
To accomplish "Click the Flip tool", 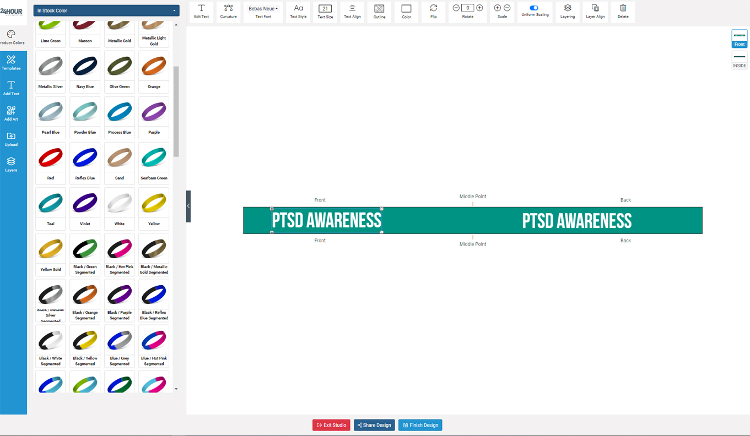I will tap(433, 12).
